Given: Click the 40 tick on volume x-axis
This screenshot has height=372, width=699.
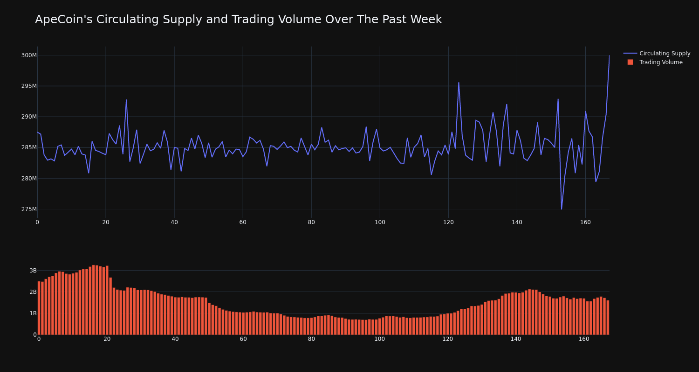Looking at the screenshot, I should click(175, 339).
